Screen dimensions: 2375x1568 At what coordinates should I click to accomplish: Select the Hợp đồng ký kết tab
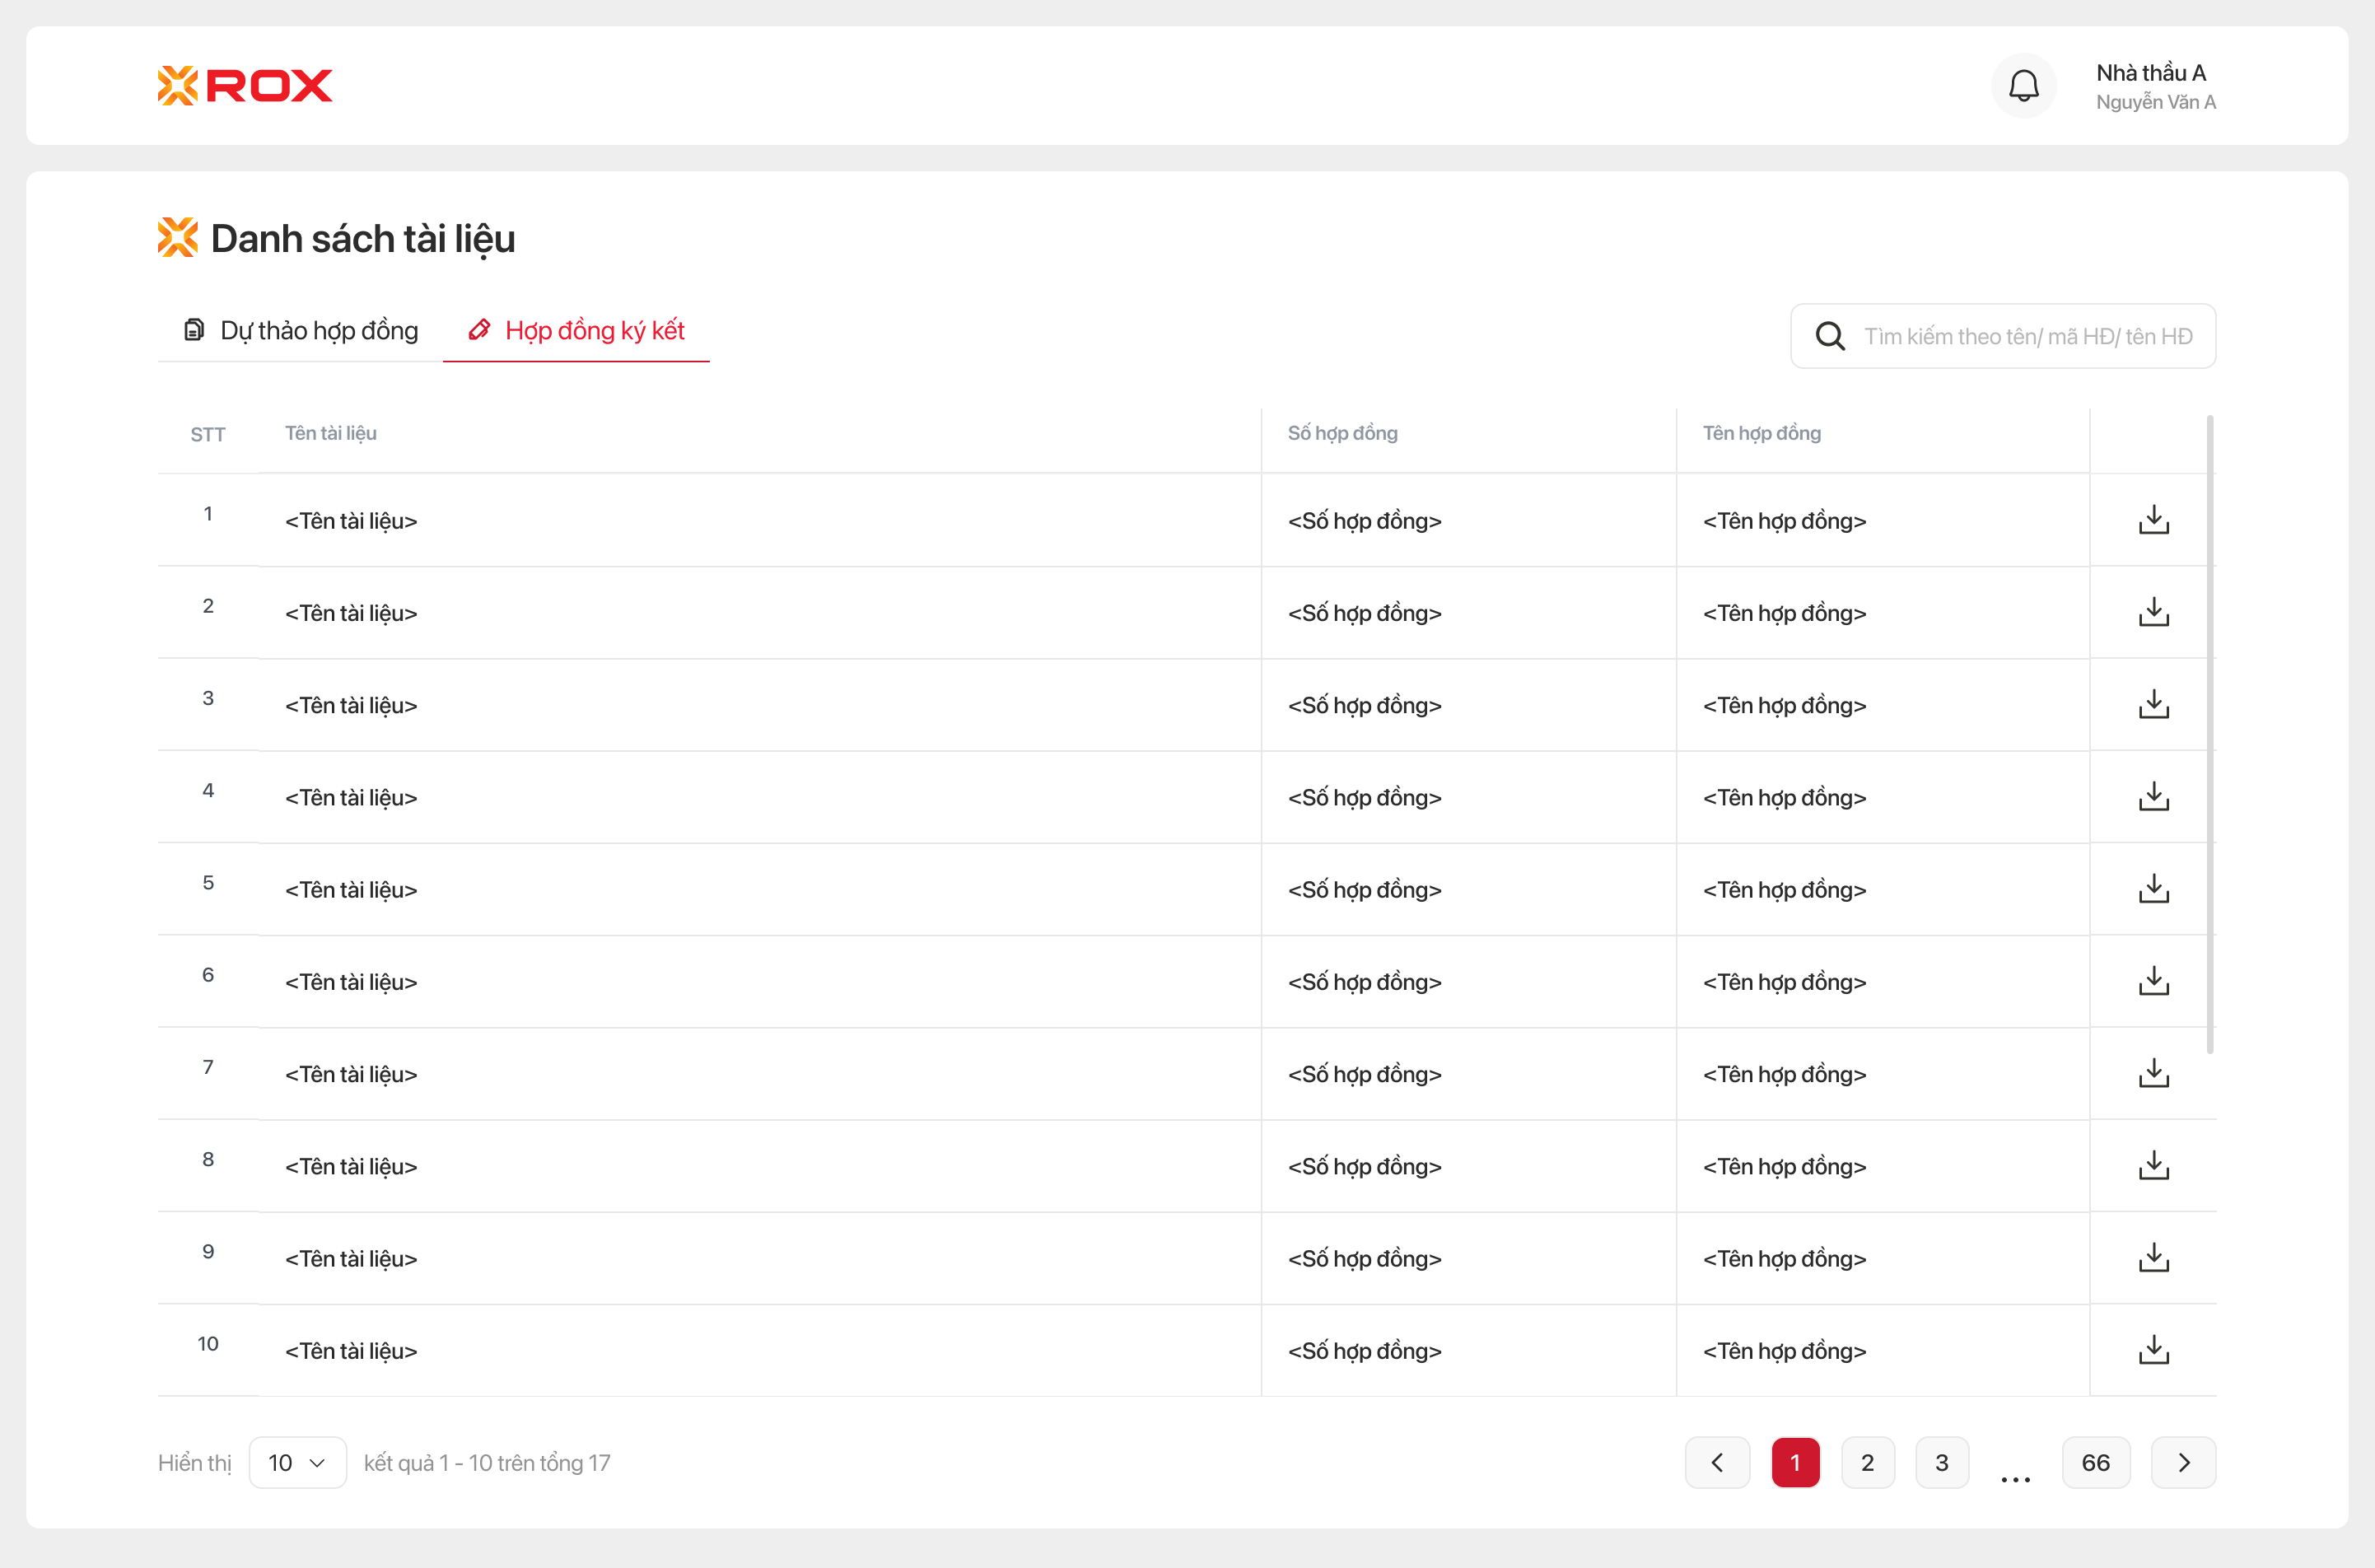[577, 331]
